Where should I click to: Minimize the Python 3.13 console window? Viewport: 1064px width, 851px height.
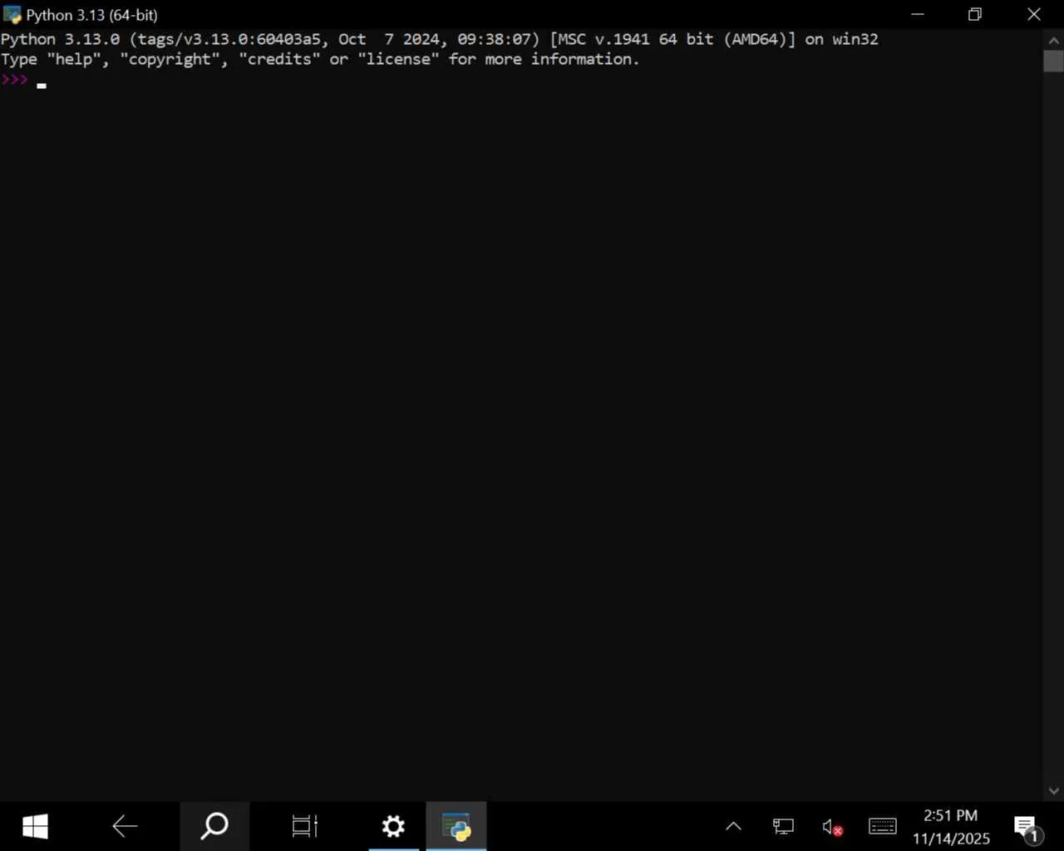point(918,14)
